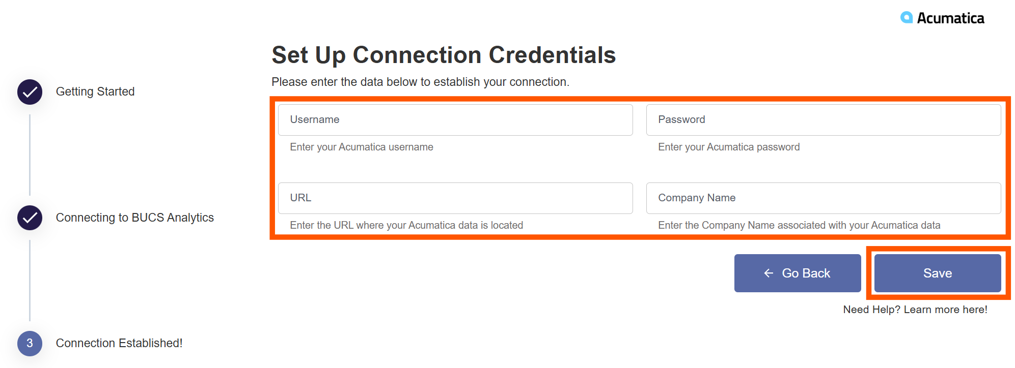Click the Set Up Connection Credentials heading
This screenshot has height=368, width=1015.
(444, 55)
